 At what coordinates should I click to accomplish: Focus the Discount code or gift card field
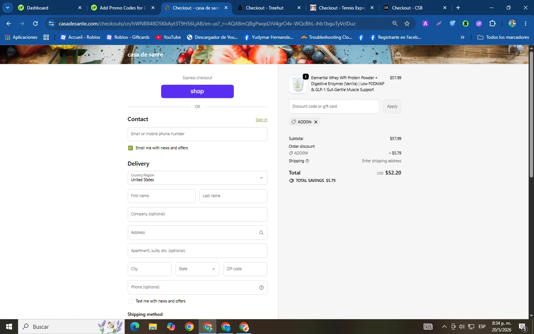334,106
